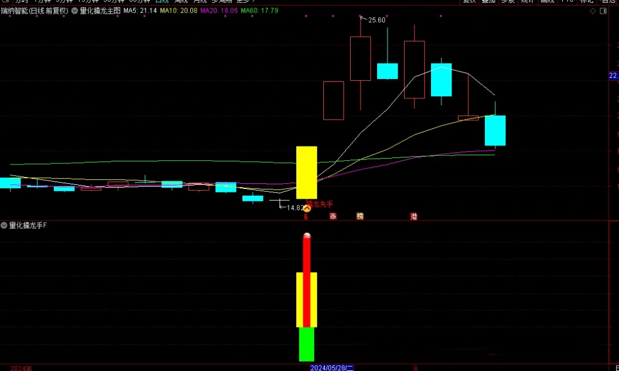Click the 港 event marker icon

414,216
